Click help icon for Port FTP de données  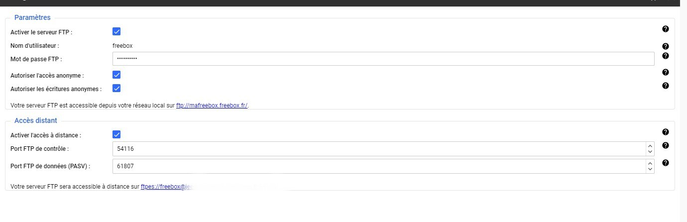tap(665, 163)
